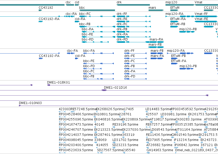
Task: Select the bbc-RD transcript glyph
Action: pos(95,42)
